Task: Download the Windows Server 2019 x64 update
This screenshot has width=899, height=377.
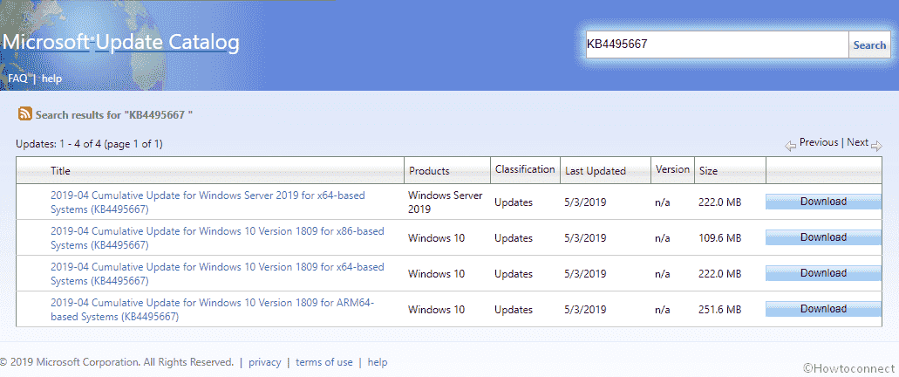Action: click(x=823, y=202)
